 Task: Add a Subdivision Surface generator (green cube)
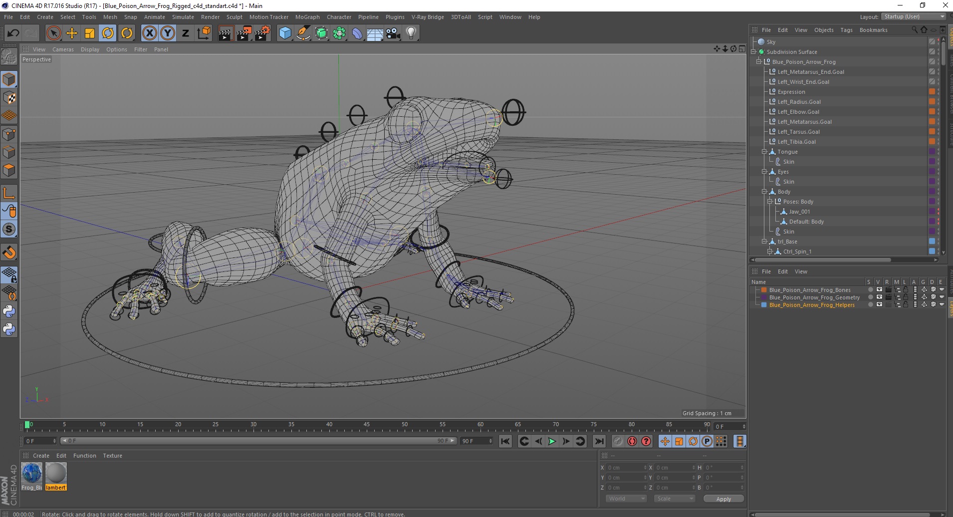coord(321,33)
